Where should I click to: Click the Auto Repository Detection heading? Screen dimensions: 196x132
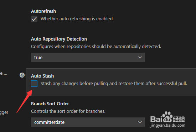pyautogui.click(x=59, y=39)
